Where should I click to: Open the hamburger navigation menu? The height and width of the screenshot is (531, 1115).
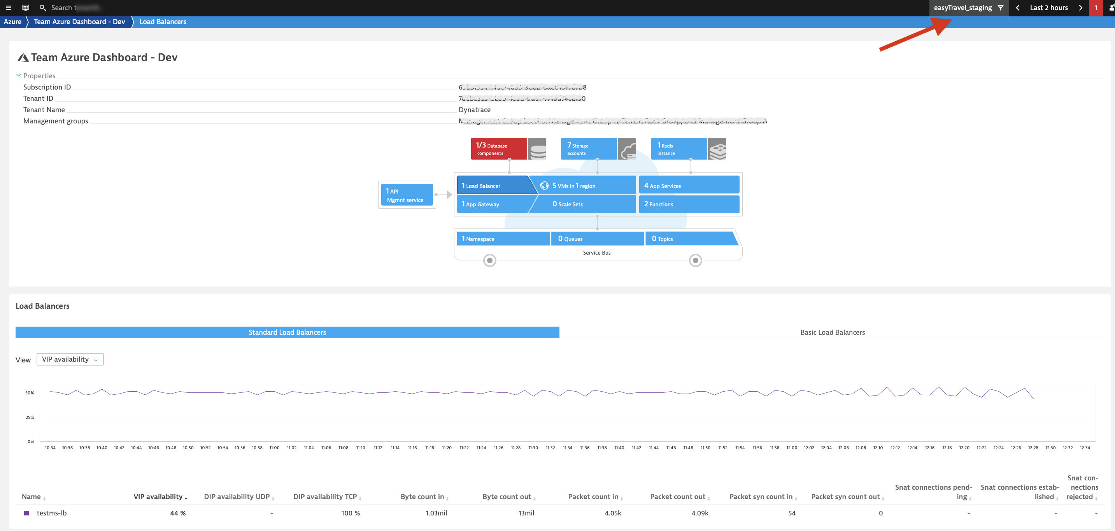(x=8, y=8)
